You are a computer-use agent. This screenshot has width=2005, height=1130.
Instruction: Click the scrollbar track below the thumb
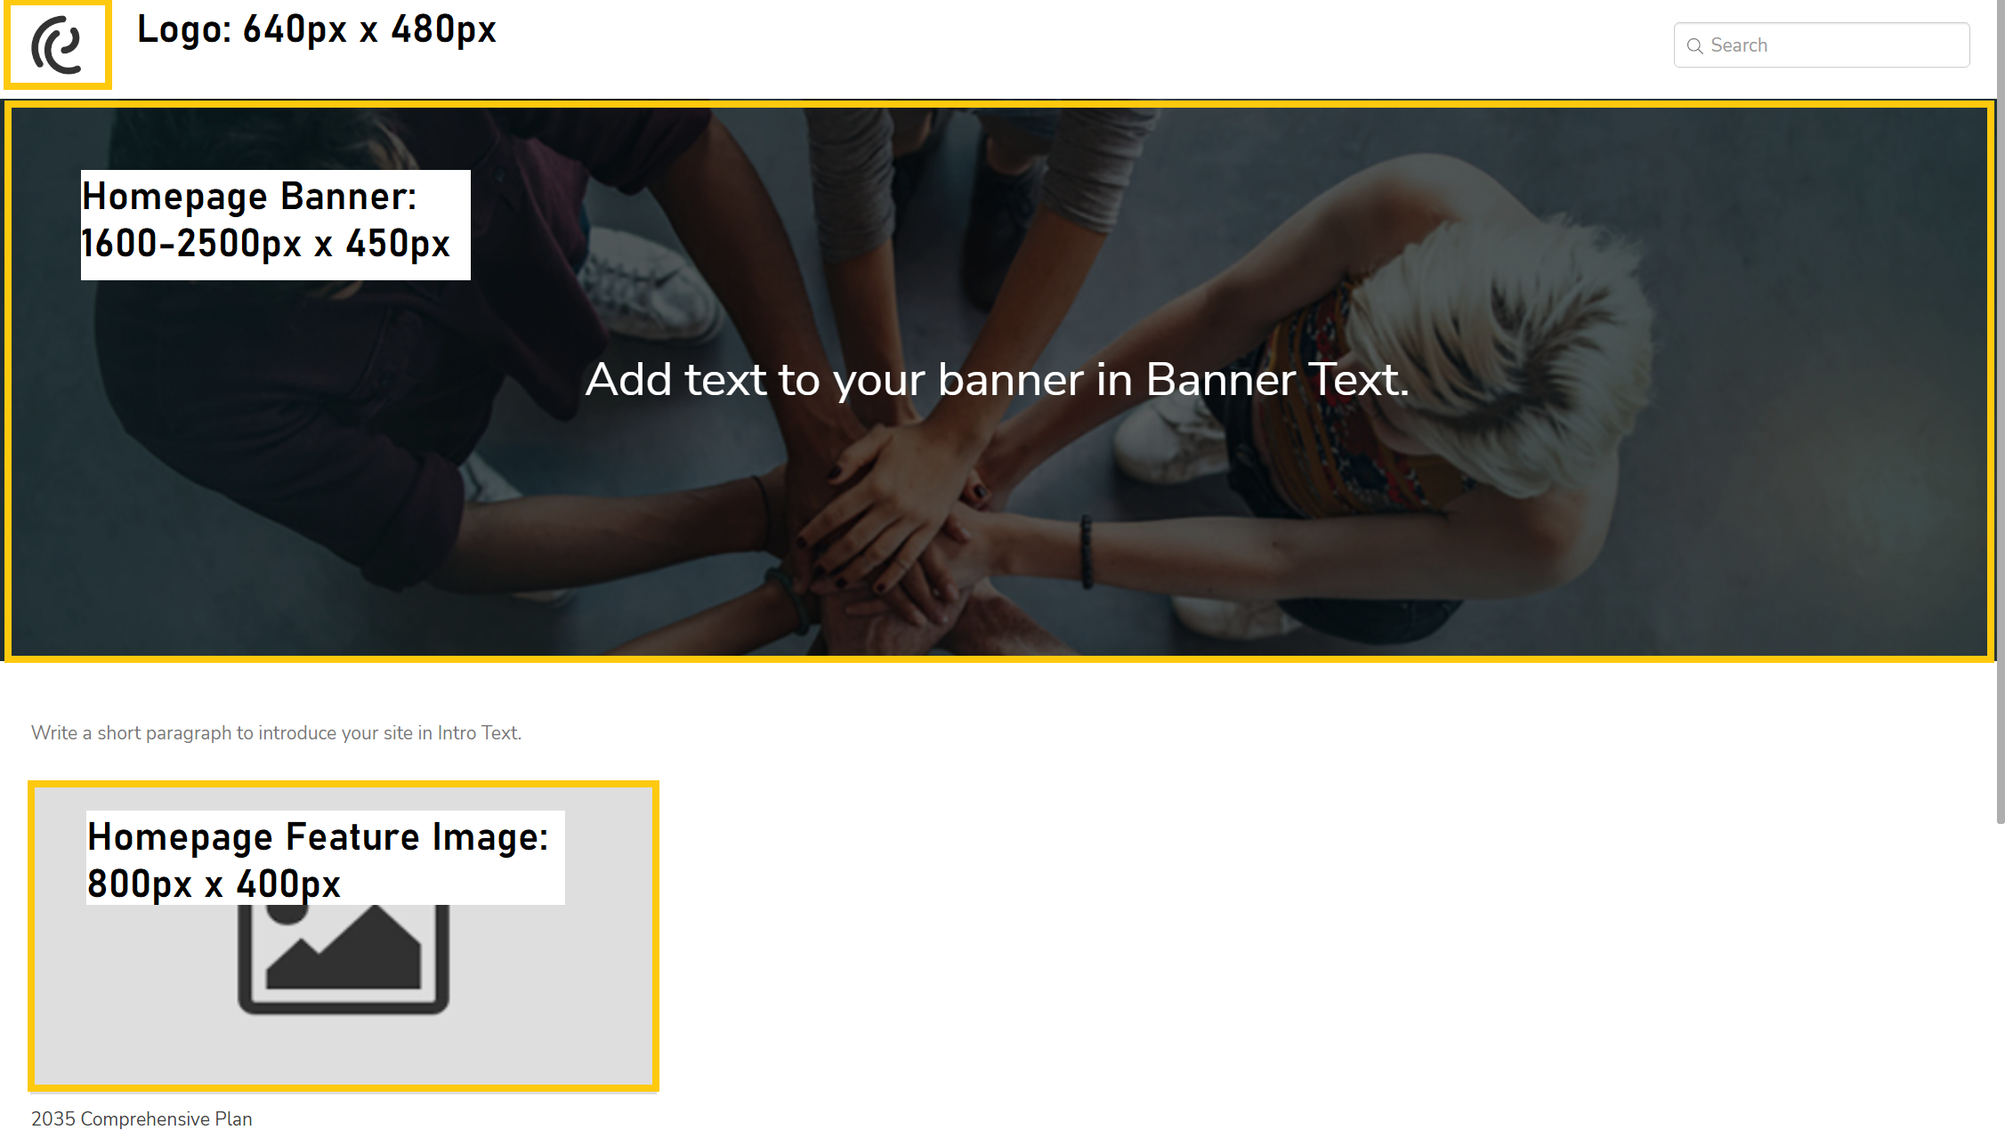(2000, 977)
